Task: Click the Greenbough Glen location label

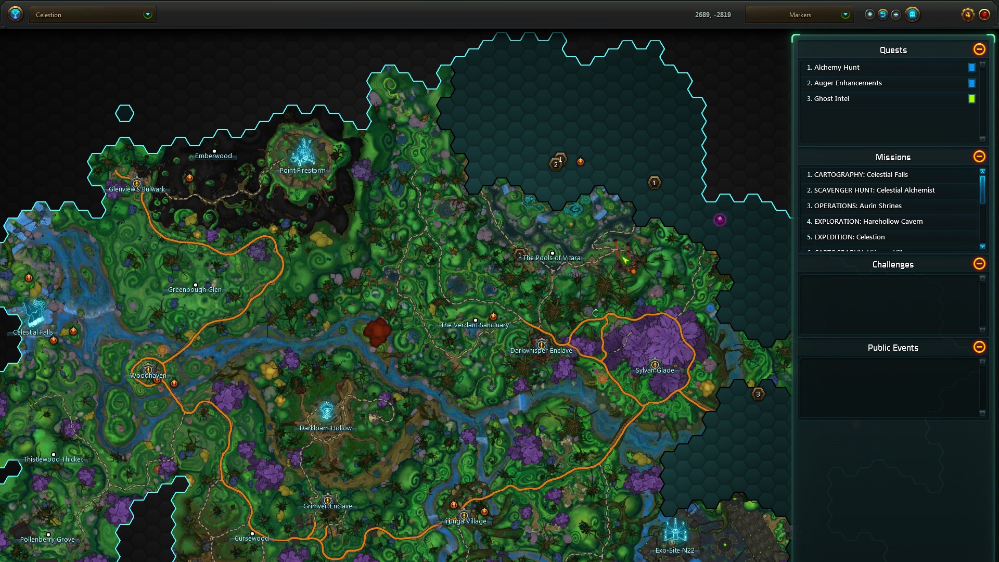Action: tap(195, 290)
